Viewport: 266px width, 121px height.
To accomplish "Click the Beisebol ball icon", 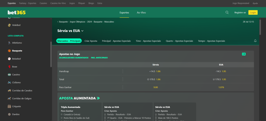I will [9, 59].
